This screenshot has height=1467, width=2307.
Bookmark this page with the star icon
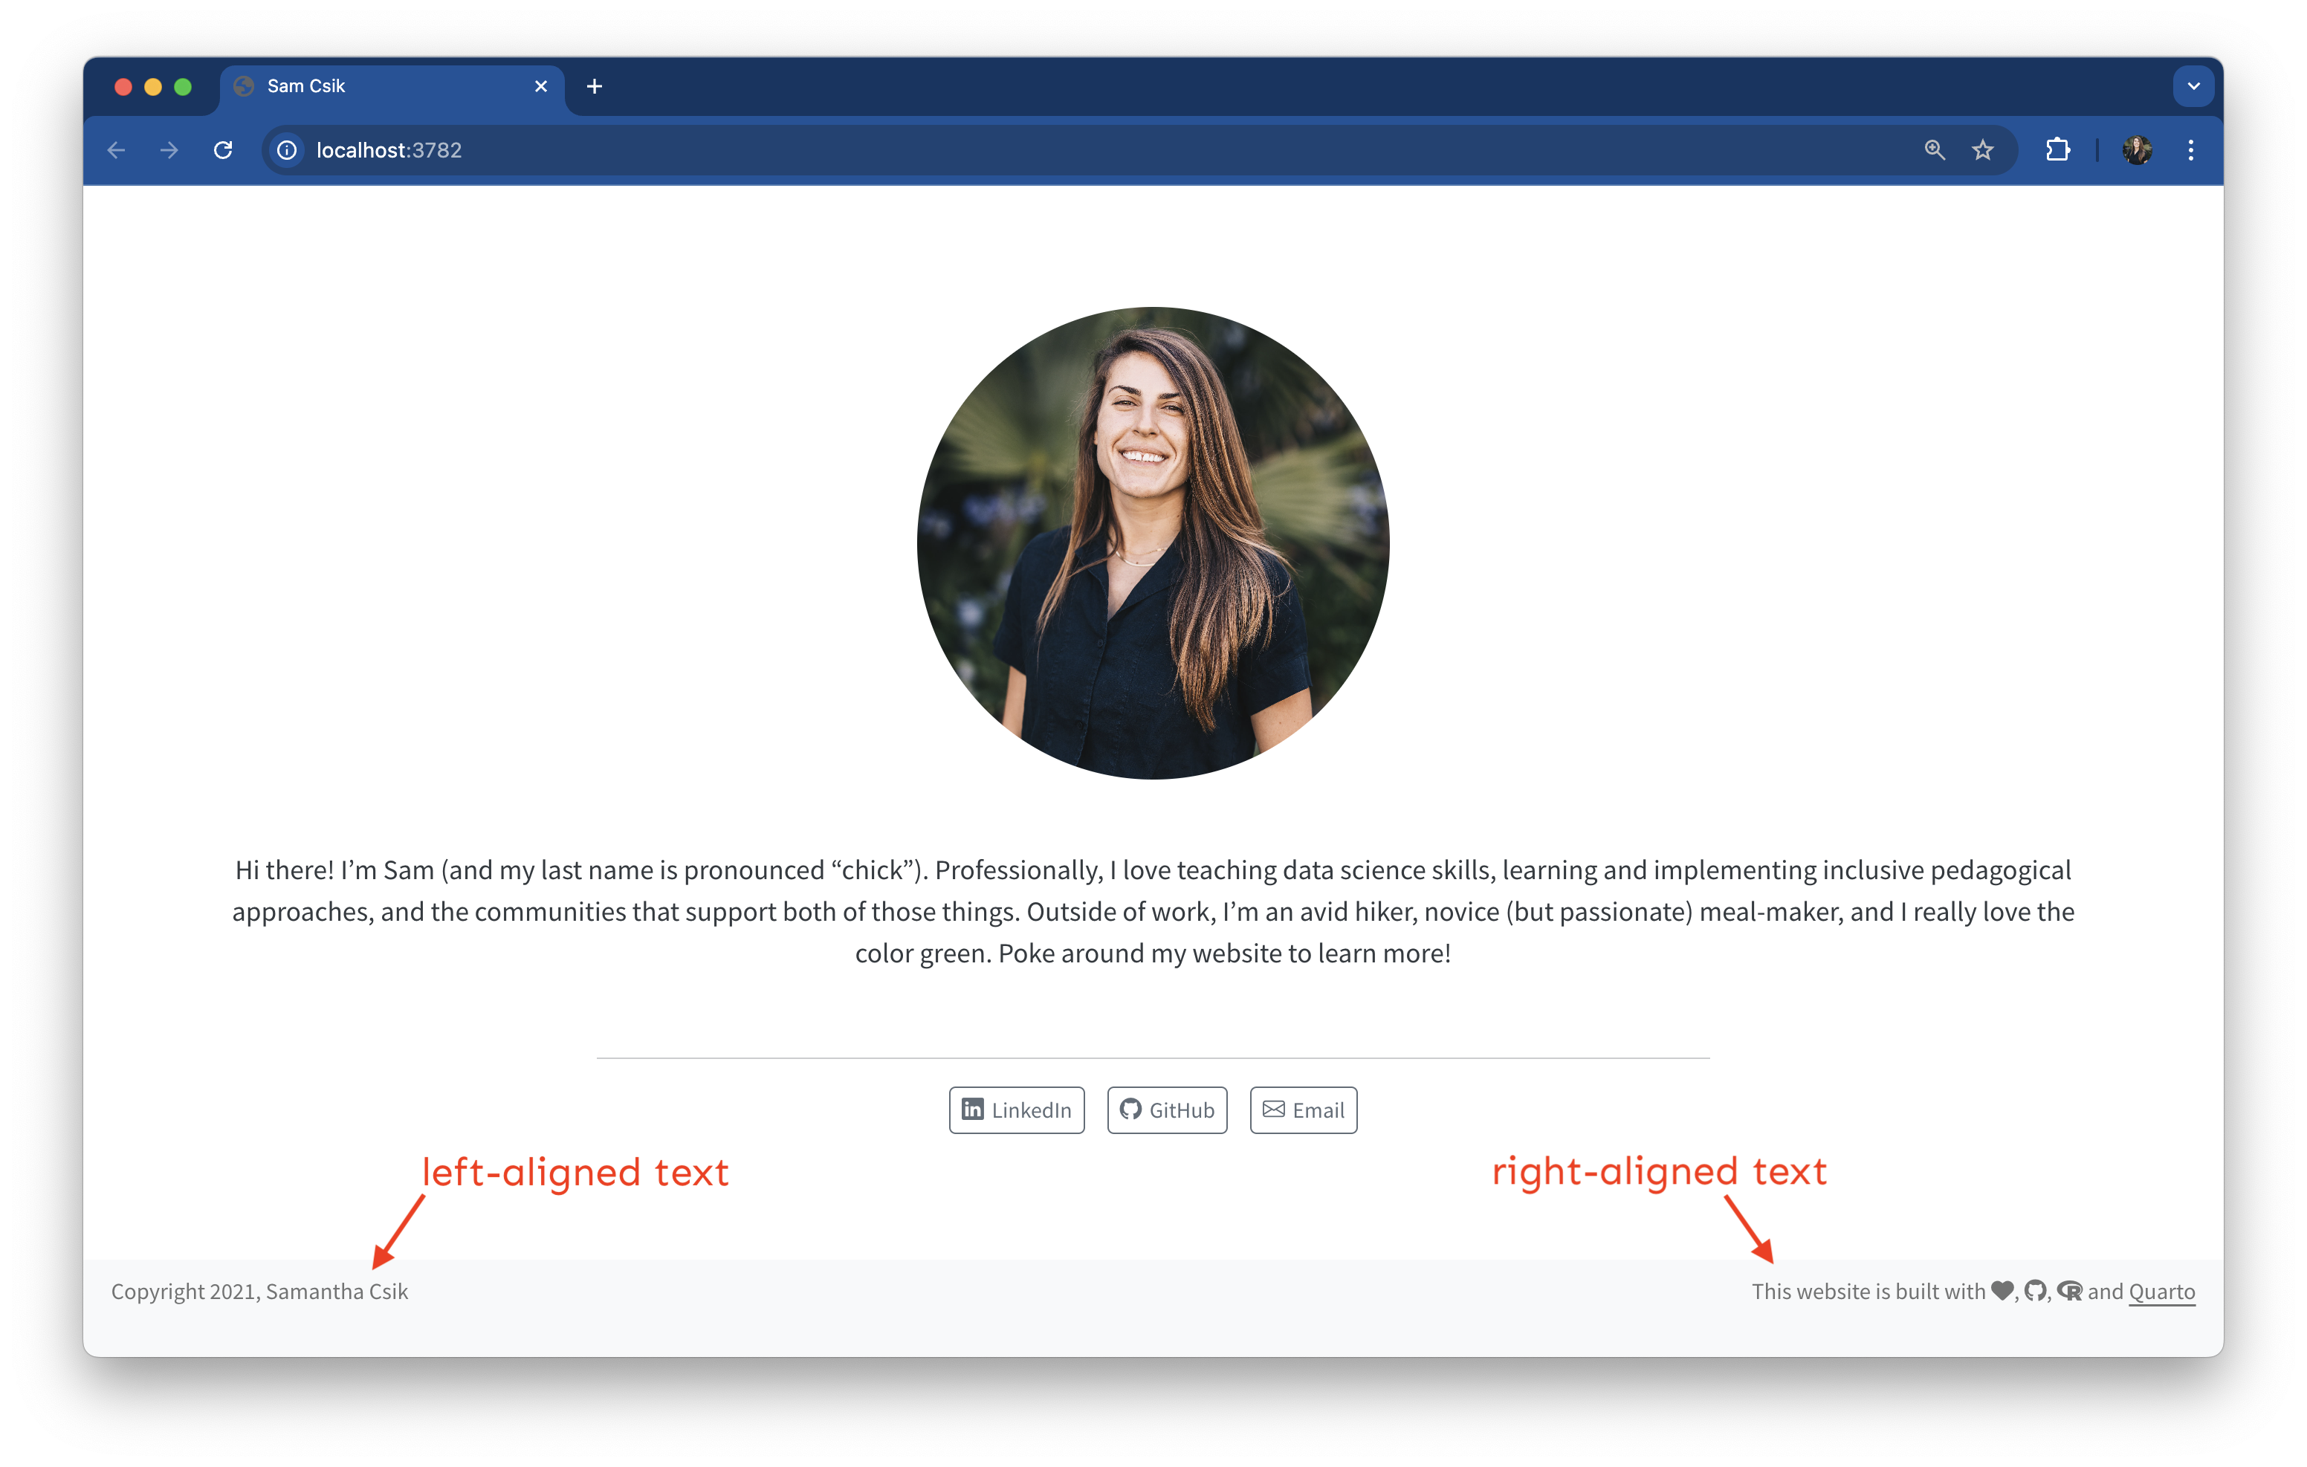pos(1982,150)
